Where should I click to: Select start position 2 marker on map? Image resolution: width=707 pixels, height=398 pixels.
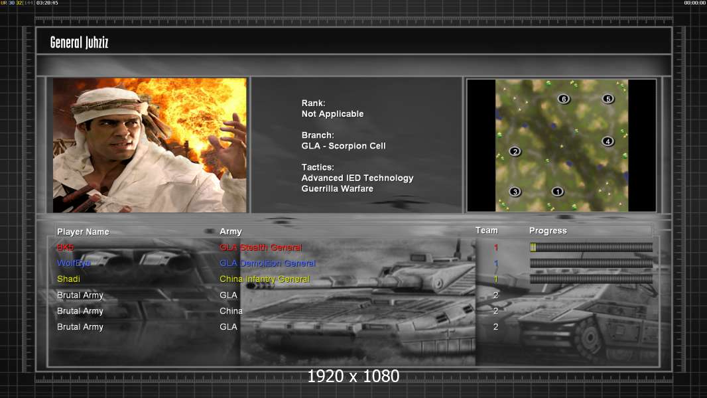click(515, 151)
